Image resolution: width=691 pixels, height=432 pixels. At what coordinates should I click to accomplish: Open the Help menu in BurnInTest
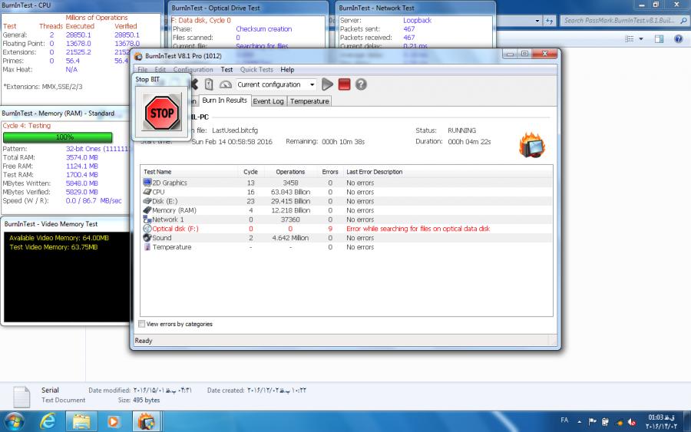click(x=287, y=70)
